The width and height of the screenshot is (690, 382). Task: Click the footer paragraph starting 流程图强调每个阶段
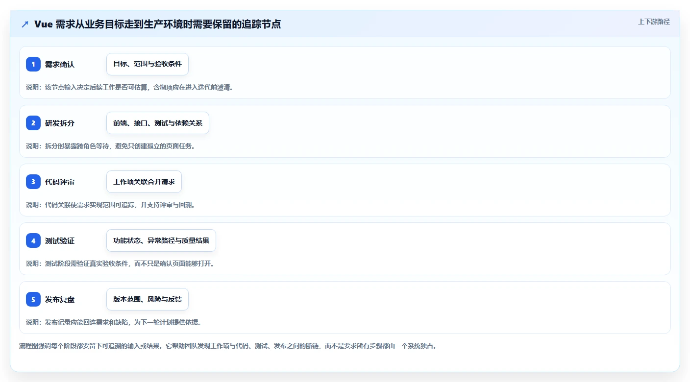pyautogui.click(x=228, y=346)
